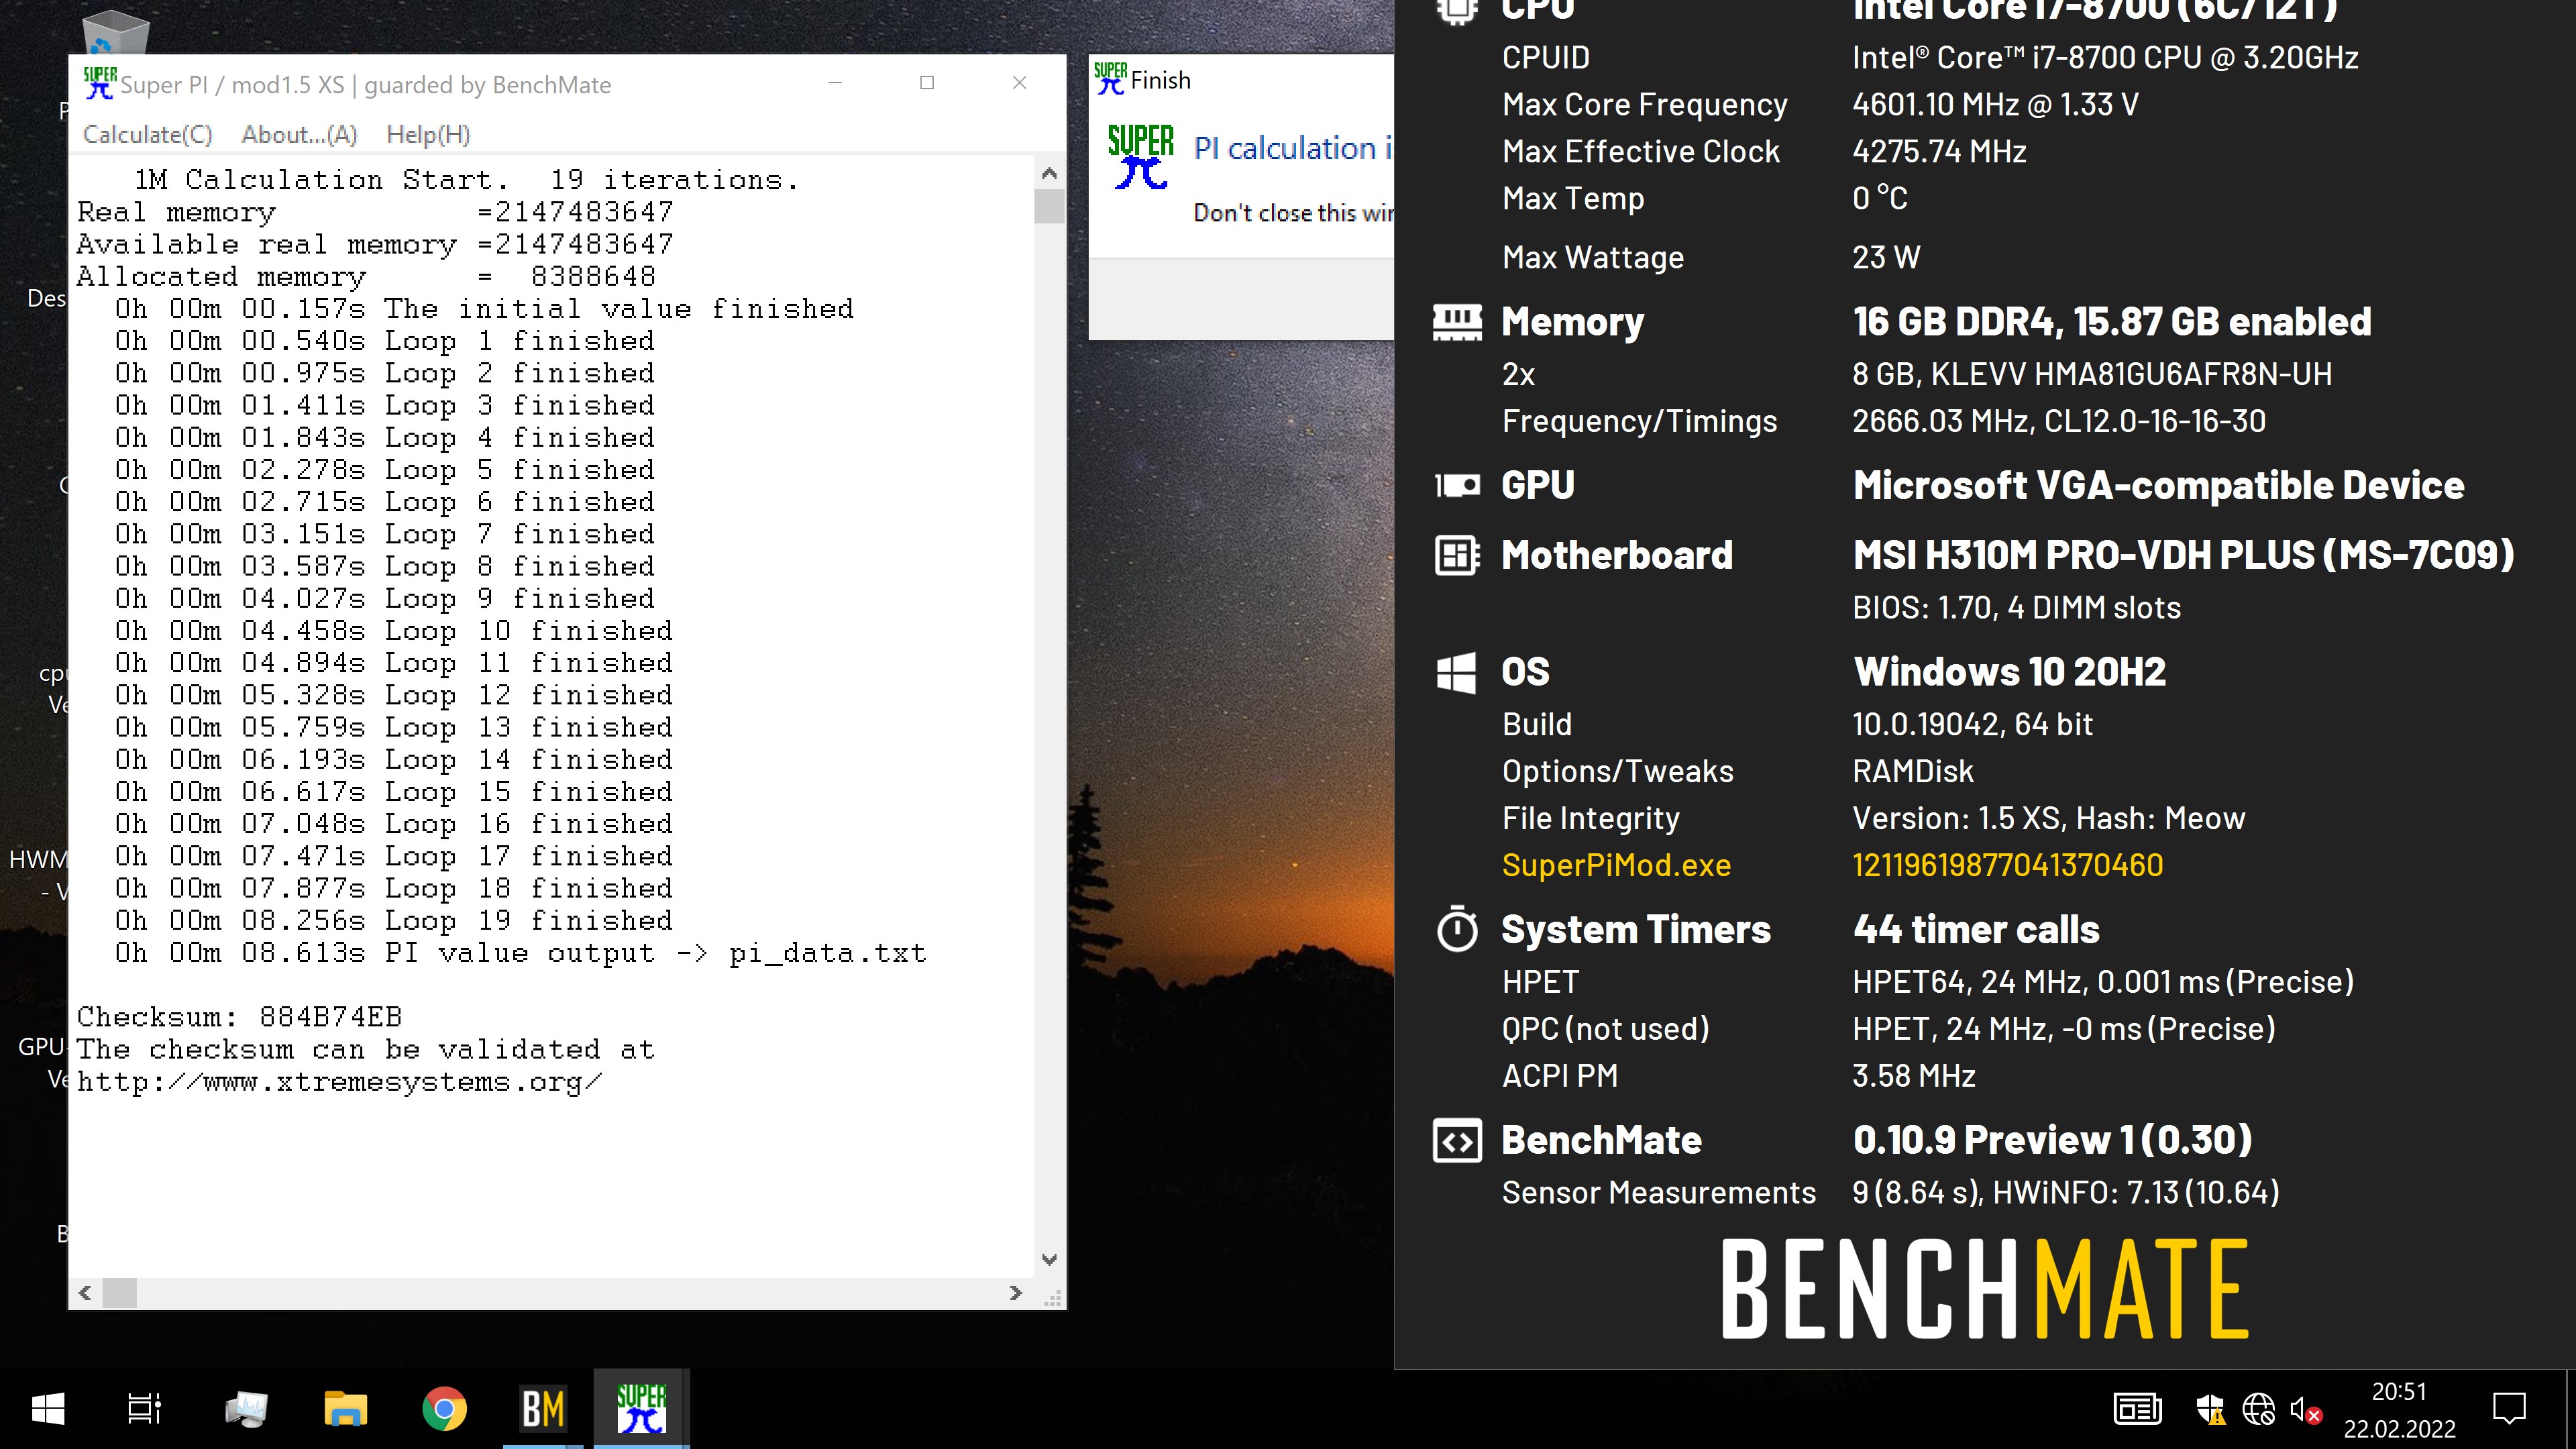
Task: Click the 'Version: 1.5 XS, Hash: Meow' text
Action: (x=2048, y=818)
